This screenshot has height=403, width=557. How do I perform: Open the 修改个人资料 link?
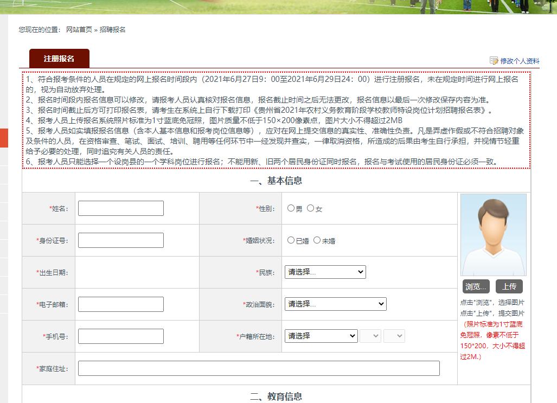520,61
